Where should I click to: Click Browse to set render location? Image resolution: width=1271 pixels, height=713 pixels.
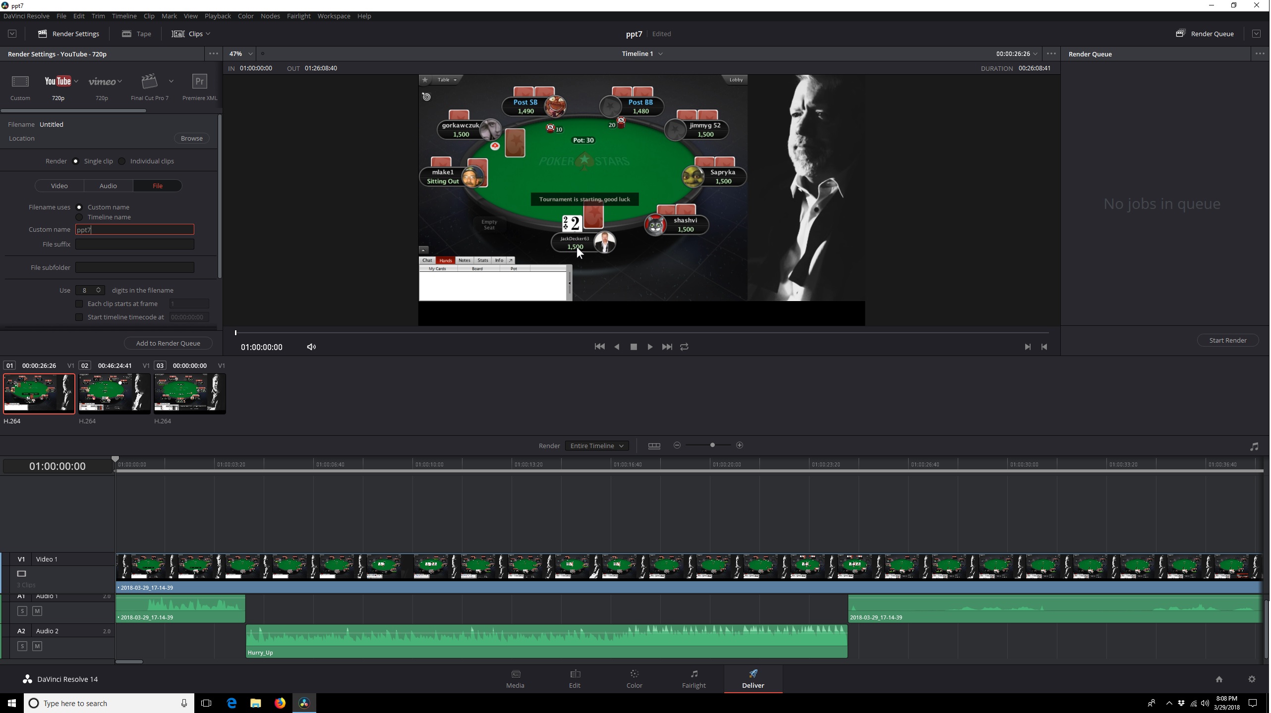(x=191, y=138)
